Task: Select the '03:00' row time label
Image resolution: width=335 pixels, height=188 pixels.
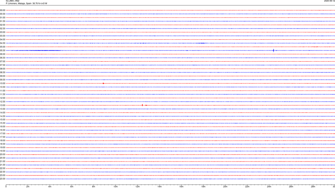Action: (x=2, y=32)
